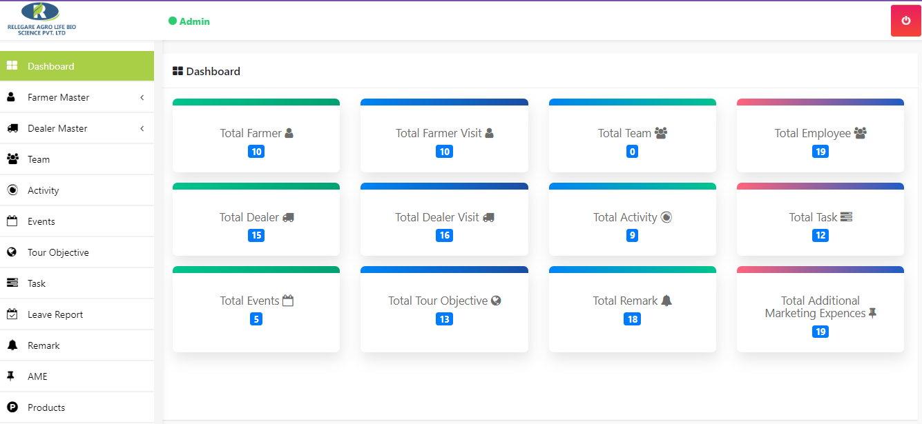The image size is (922, 424).
Task: Open the Dealer Master menu item
Action: [57, 129]
